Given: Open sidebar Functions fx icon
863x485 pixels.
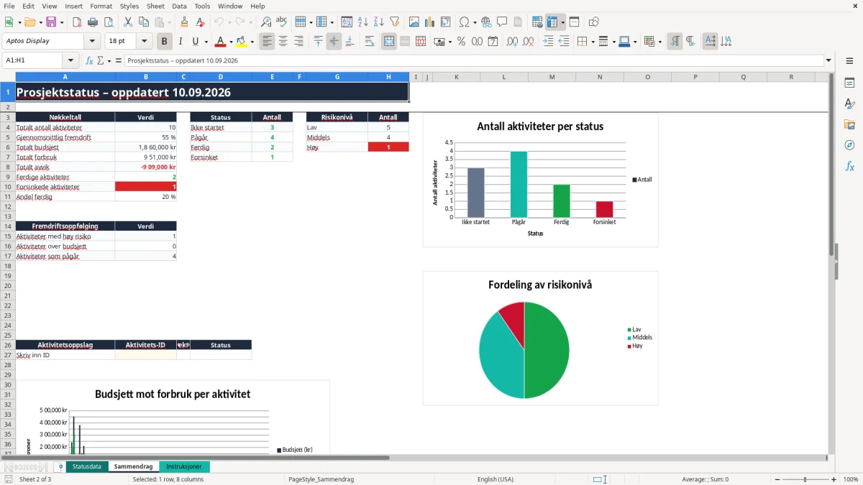Looking at the screenshot, I should [849, 166].
